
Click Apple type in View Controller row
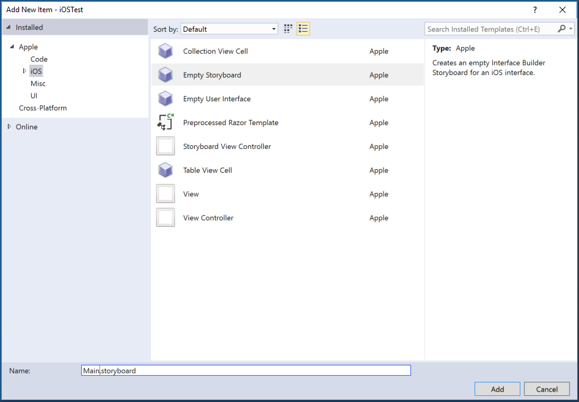point(379,218)
